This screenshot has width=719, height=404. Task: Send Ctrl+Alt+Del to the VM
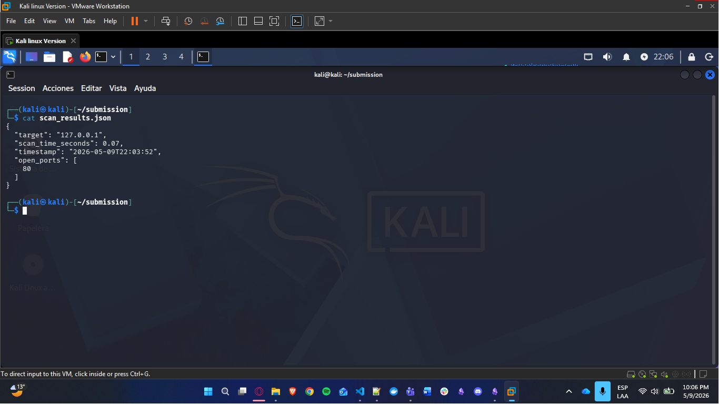[x=166, y=21]
